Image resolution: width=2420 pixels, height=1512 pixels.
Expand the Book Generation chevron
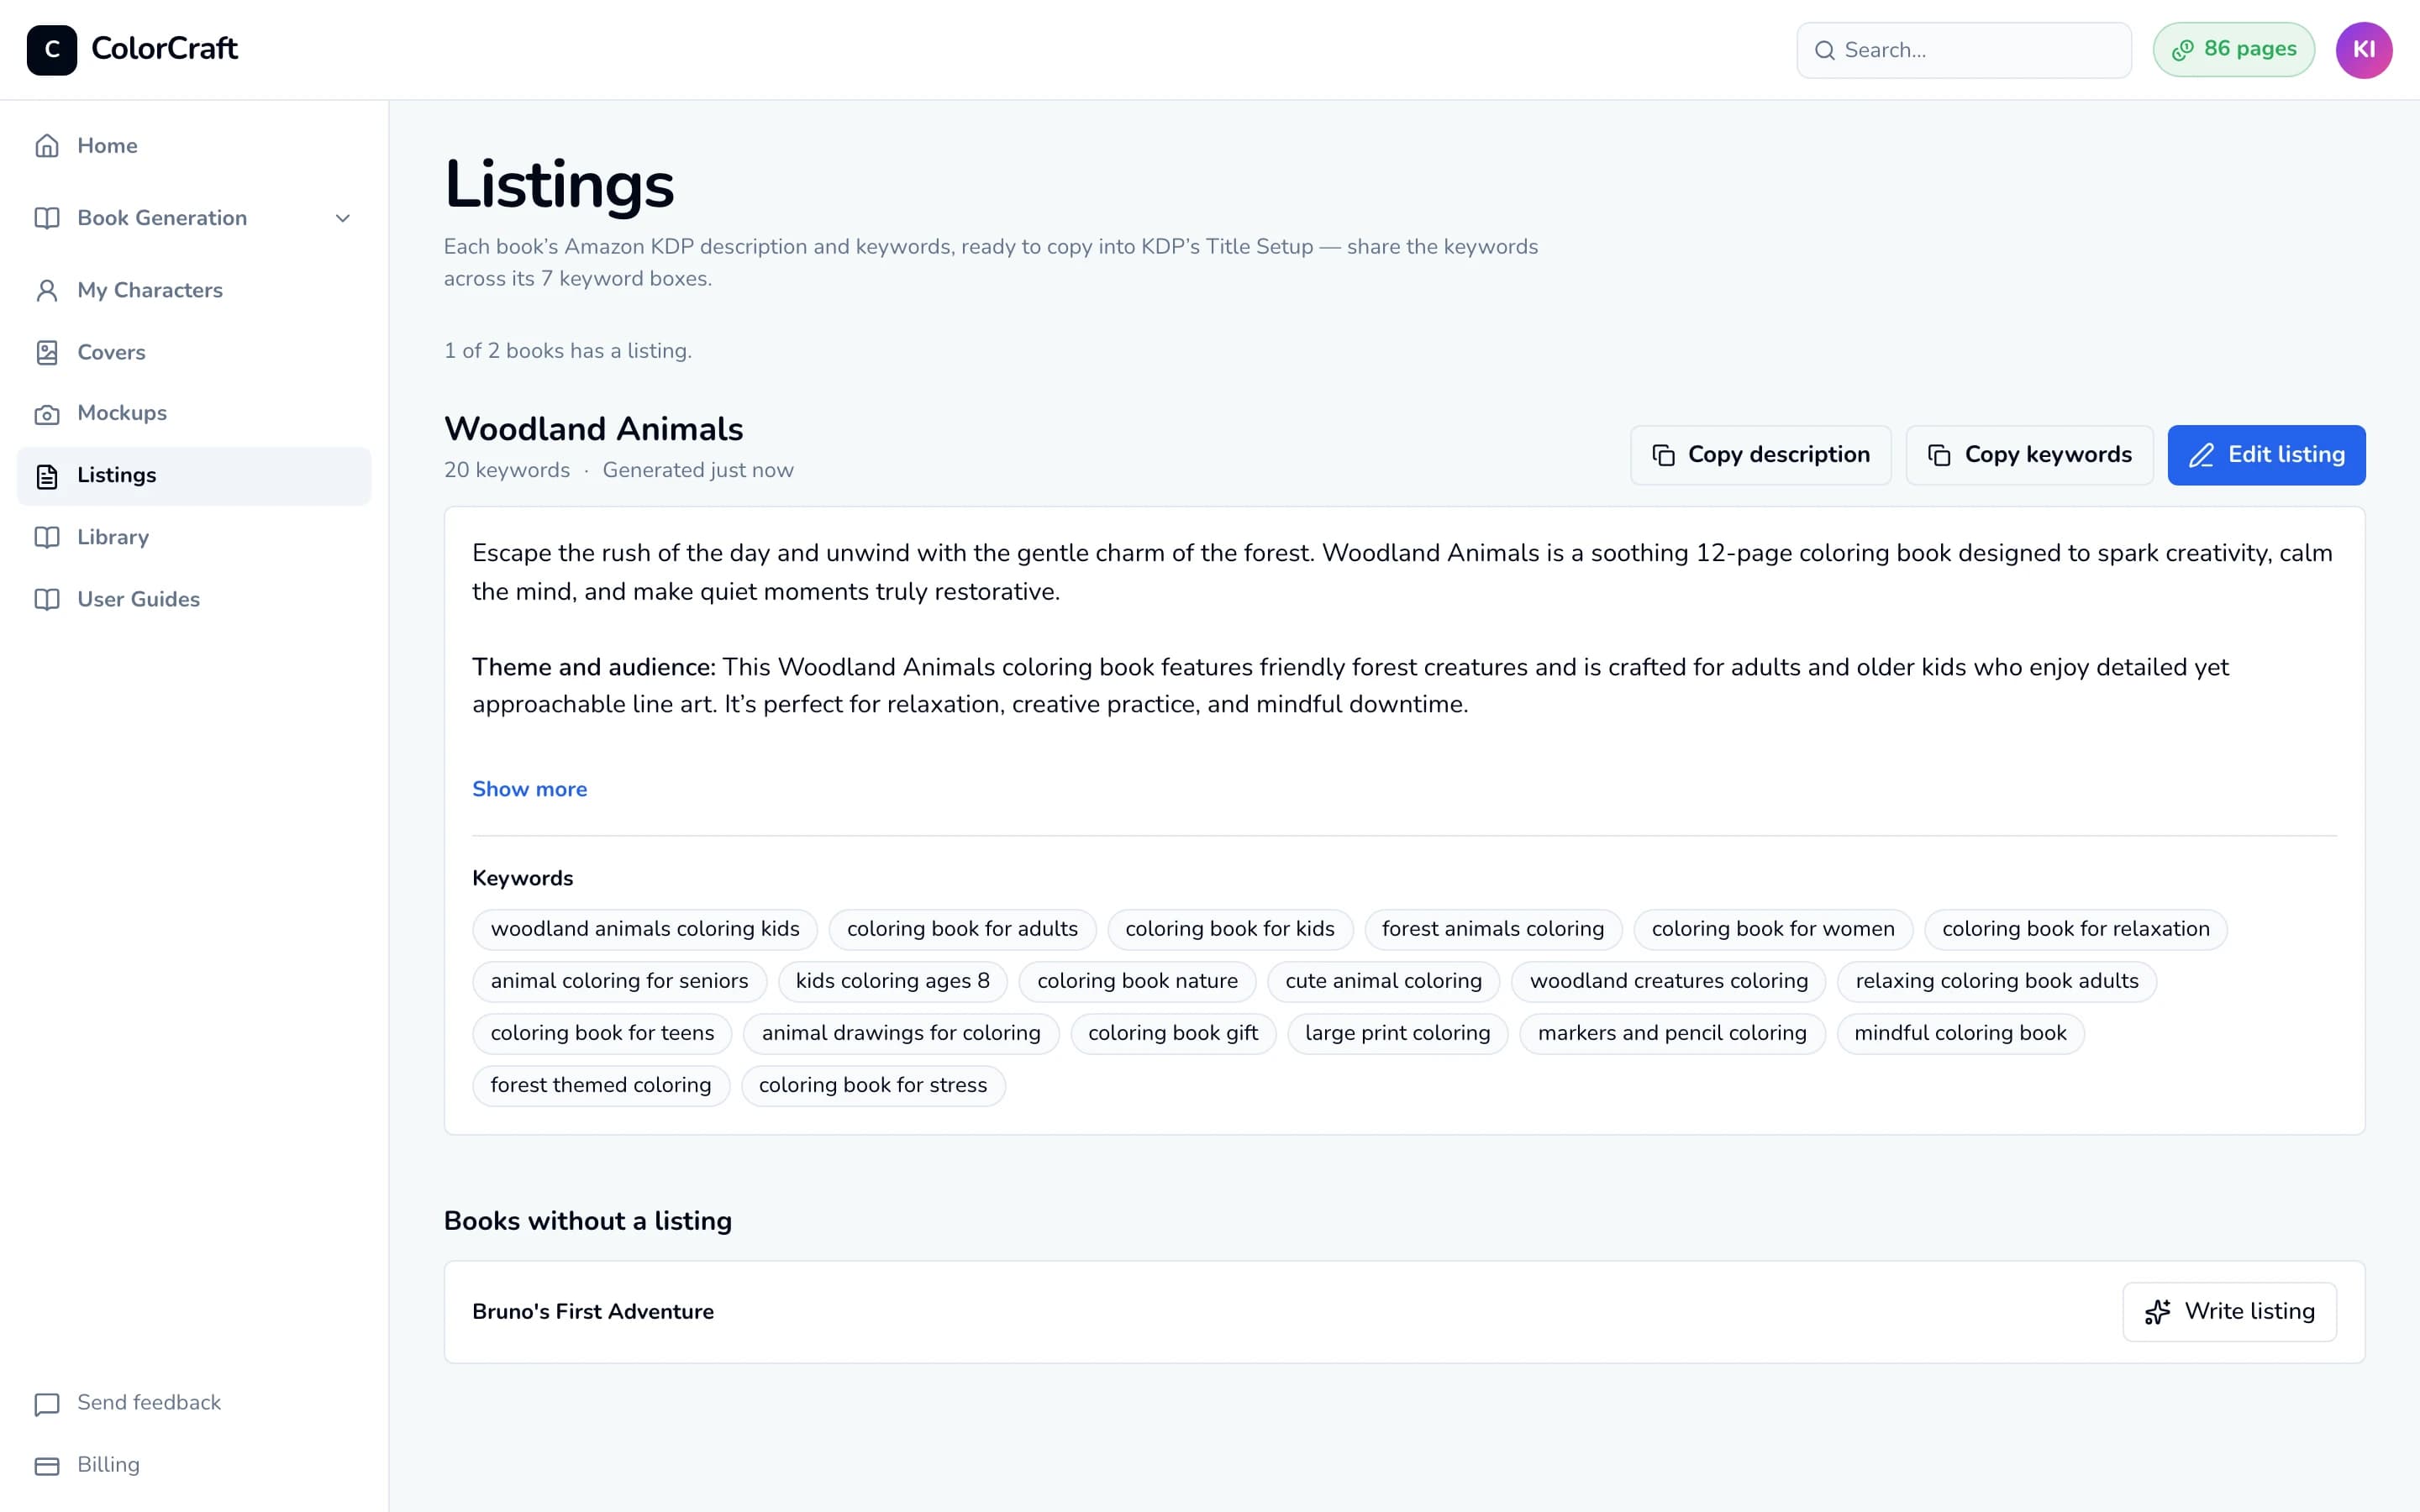343,218
